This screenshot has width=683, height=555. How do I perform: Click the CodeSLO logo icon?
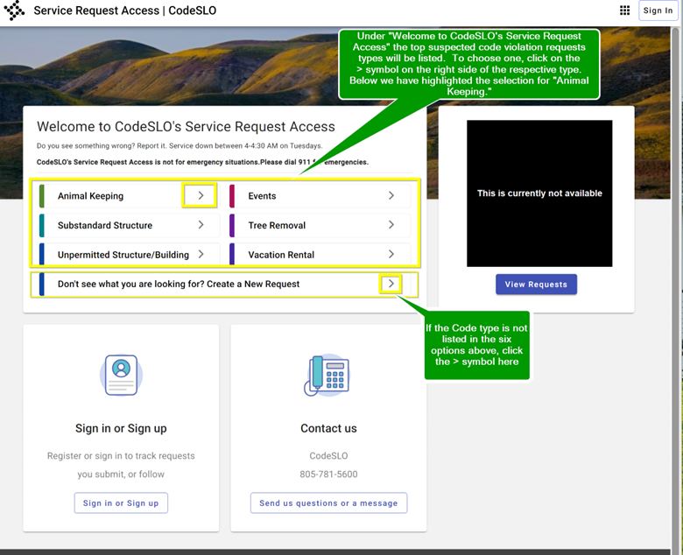pyautogui.click(x=14, y=11)
